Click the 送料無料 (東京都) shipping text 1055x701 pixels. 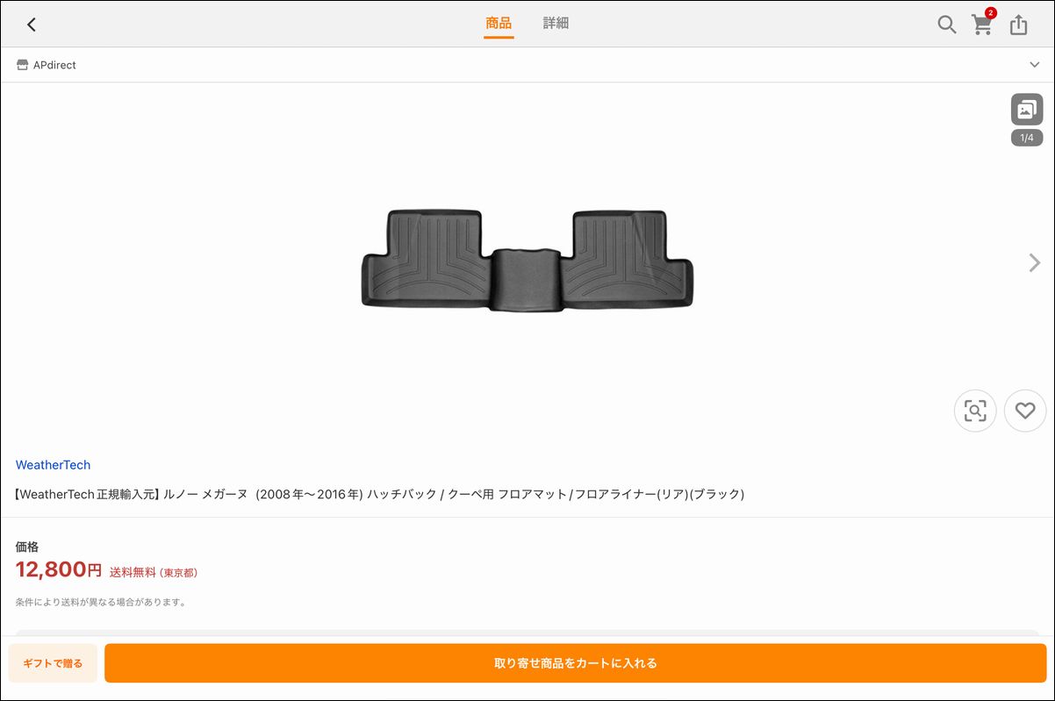click(154, 573)
